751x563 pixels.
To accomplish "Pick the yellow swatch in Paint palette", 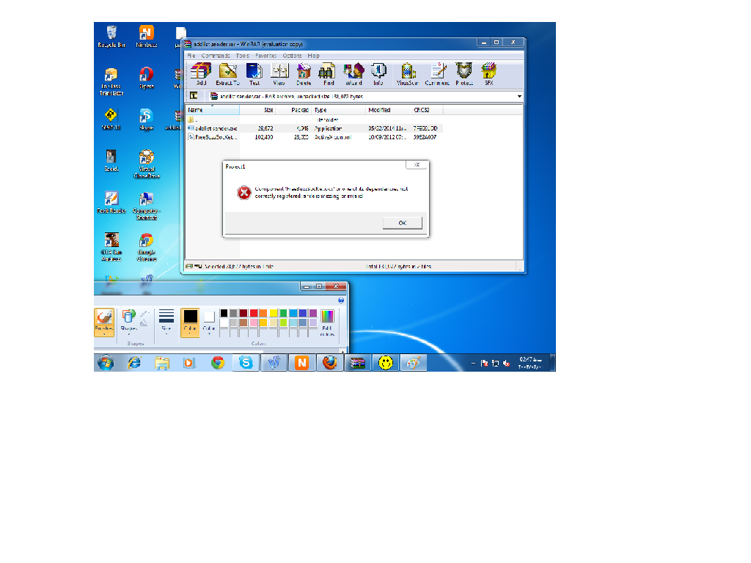I will tap(274, 313).
